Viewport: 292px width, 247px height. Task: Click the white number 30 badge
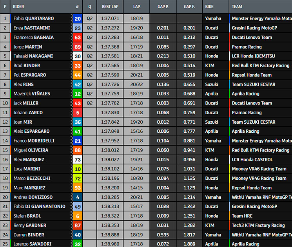(x=78, y=56)
